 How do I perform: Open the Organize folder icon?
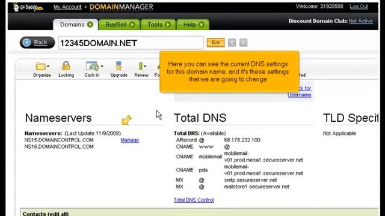[x=40, y=66]
